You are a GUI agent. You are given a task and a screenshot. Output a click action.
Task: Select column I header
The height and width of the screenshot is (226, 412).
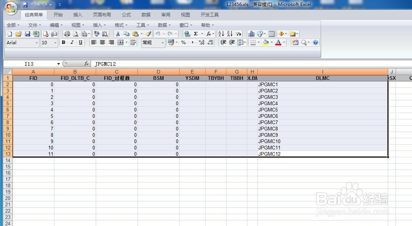323,72
